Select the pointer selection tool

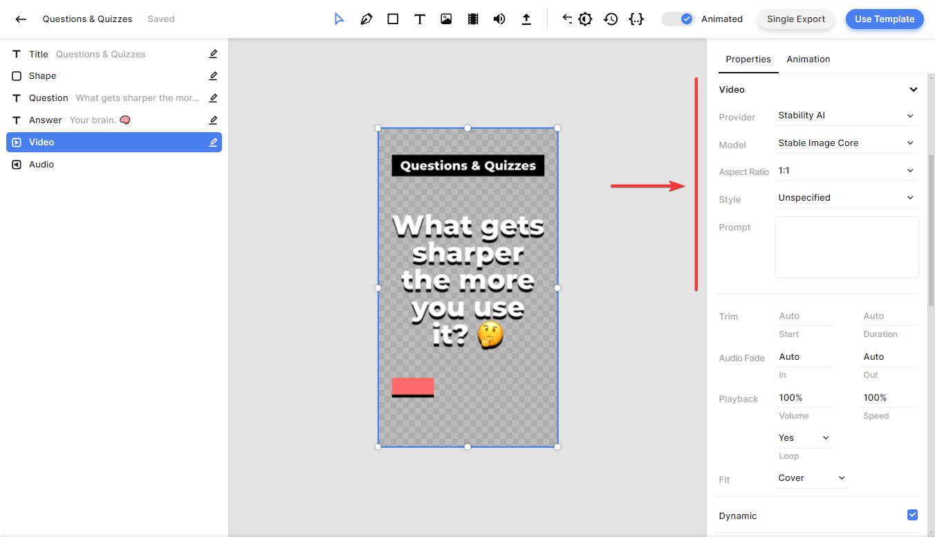point(339,19)
